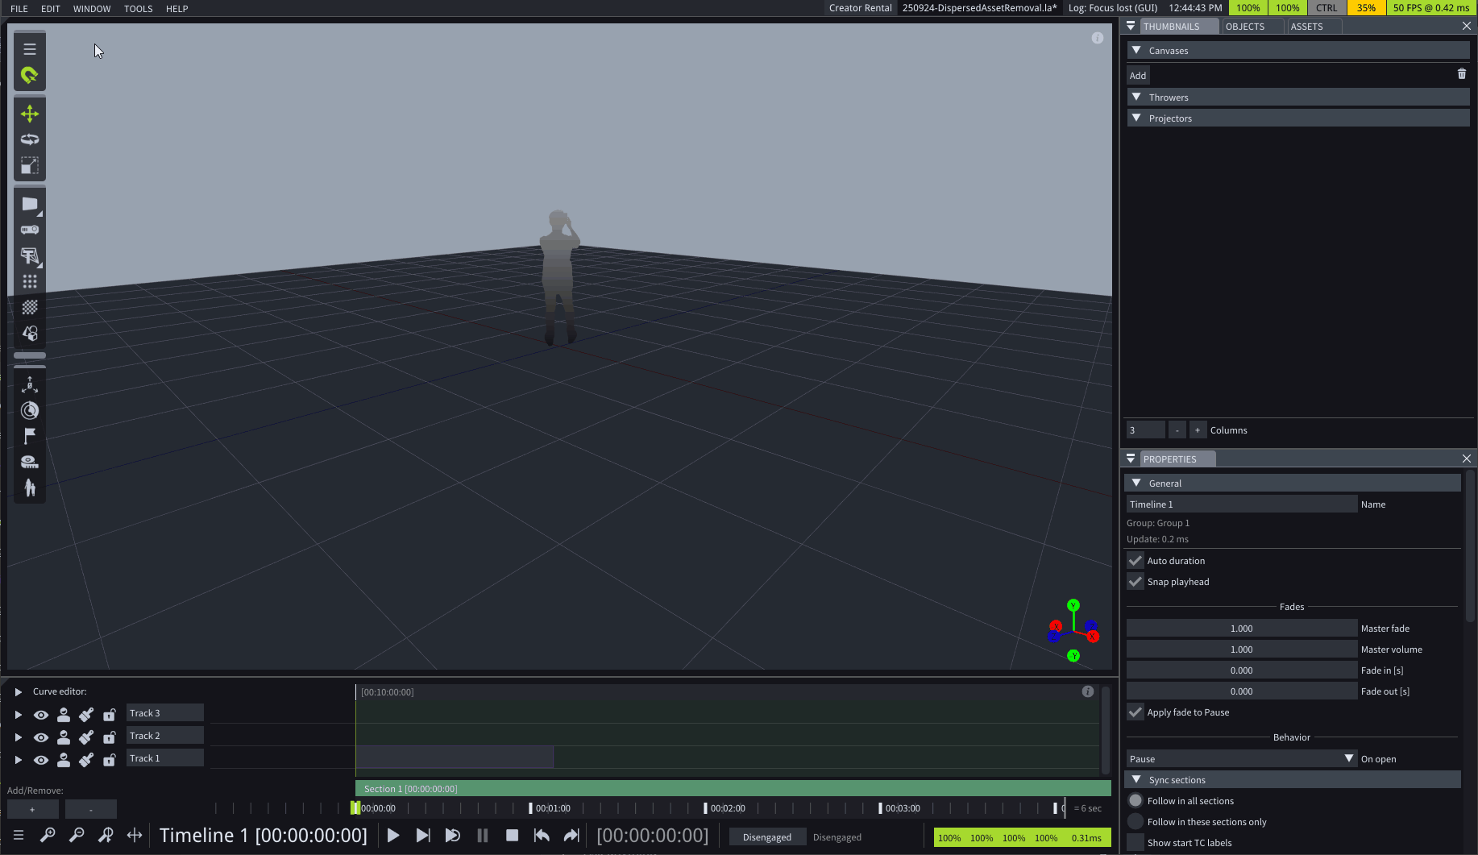Toggle the green magnet snapping icon
This screenshot has height=855, width=1478.
pyautogui.click(x=30, y=75)
